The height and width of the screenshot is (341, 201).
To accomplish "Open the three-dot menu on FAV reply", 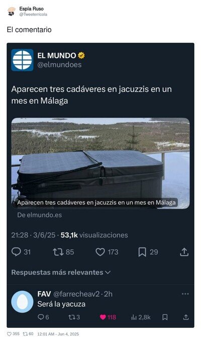I will (x=185, y=294).
